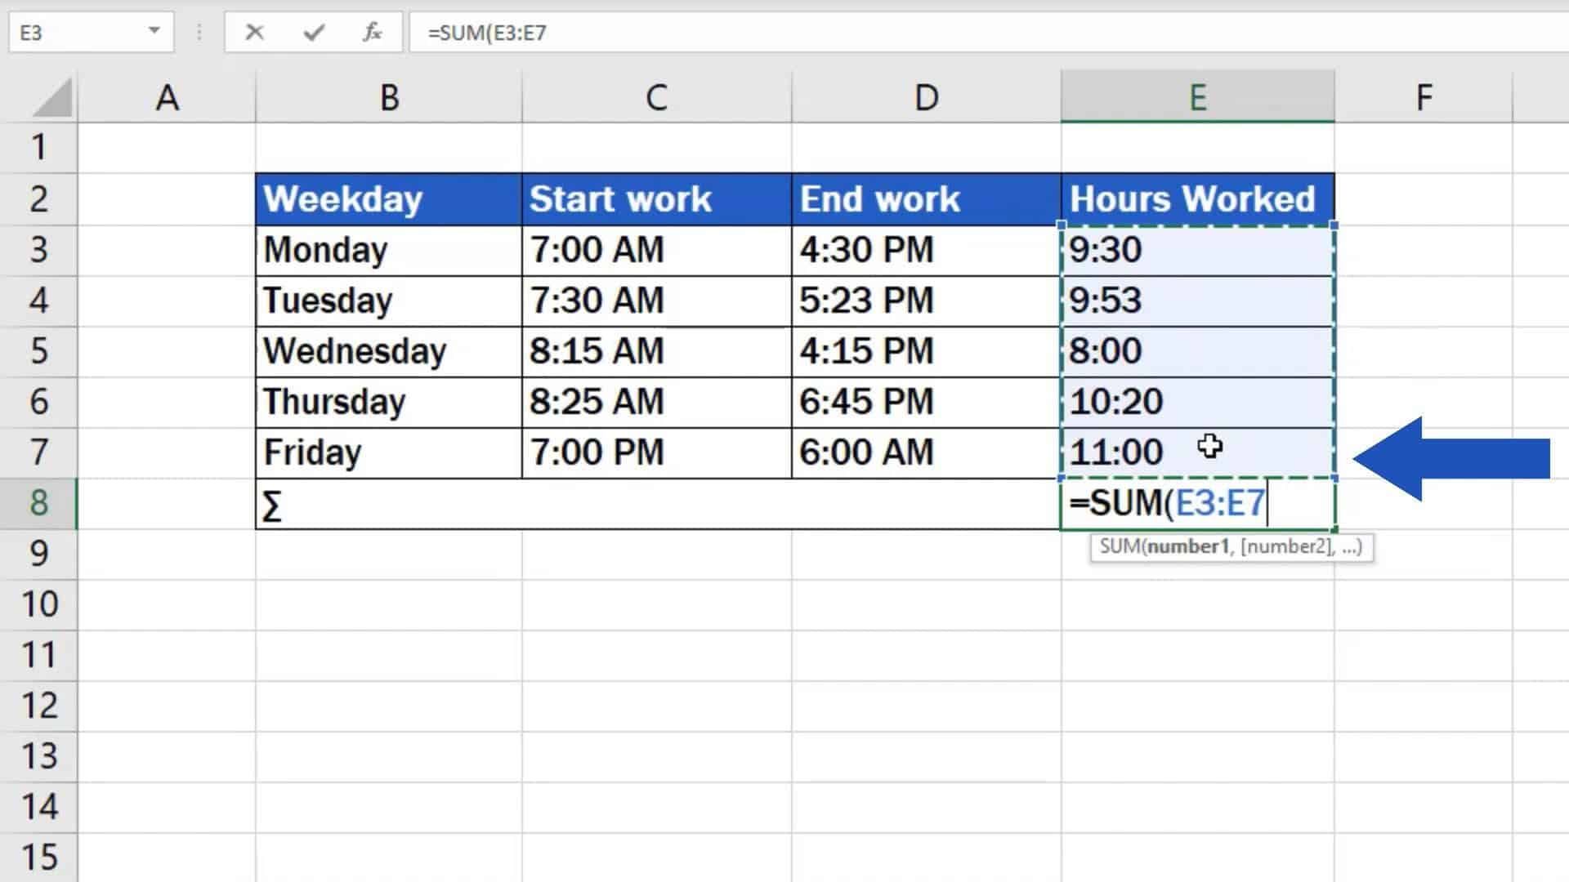The image size is (1569, 882).
Task: Select column E header
Action: click(1197, 96)
